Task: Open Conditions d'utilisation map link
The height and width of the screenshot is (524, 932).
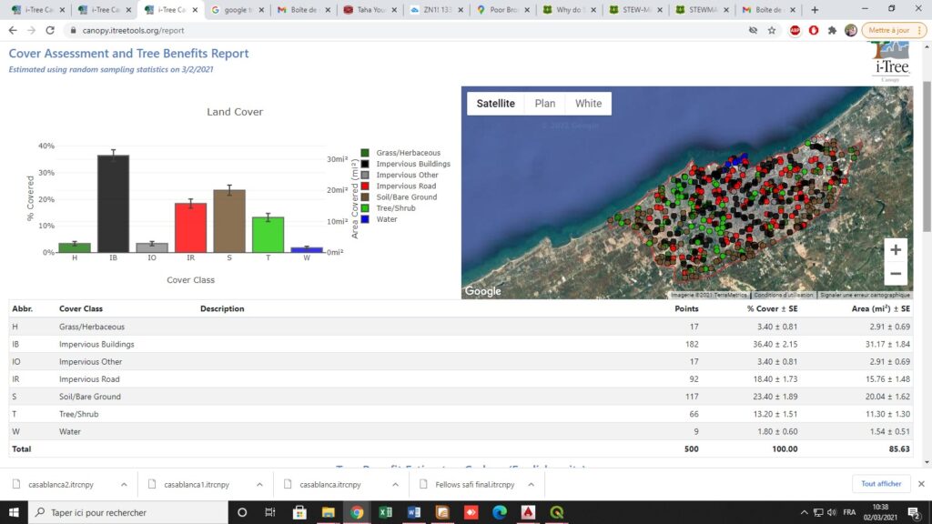Action: point(784,295)
